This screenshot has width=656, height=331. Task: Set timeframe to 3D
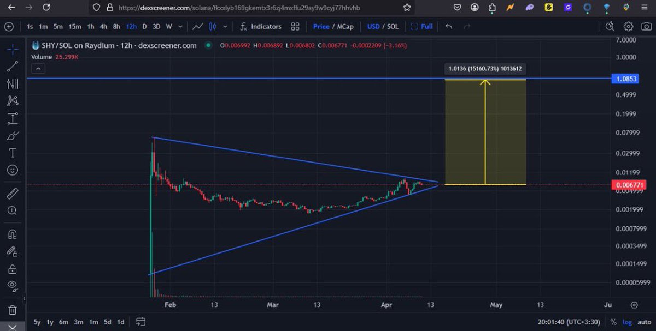tap(156, 26)
